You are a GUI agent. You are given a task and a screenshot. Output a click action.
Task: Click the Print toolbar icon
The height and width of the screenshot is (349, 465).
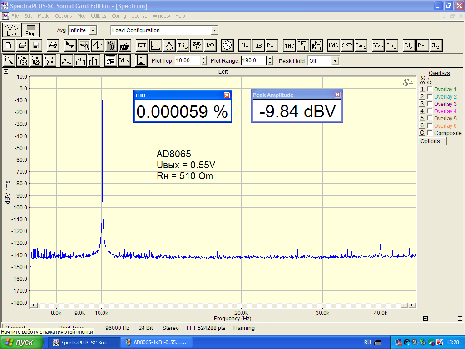point(53,45)
